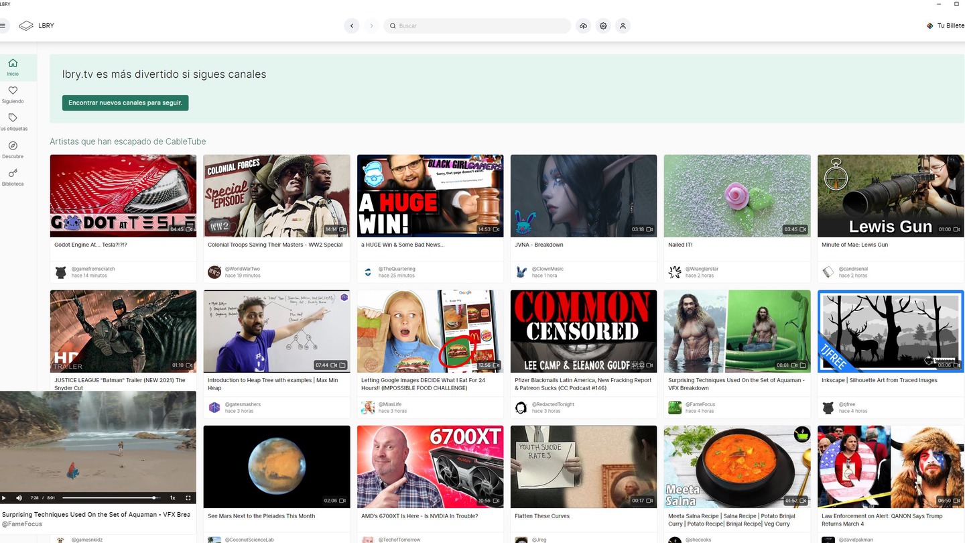Screen dimensions: 965x543
Task: Go back with the left arrow button
Action: tap(352, 25)
